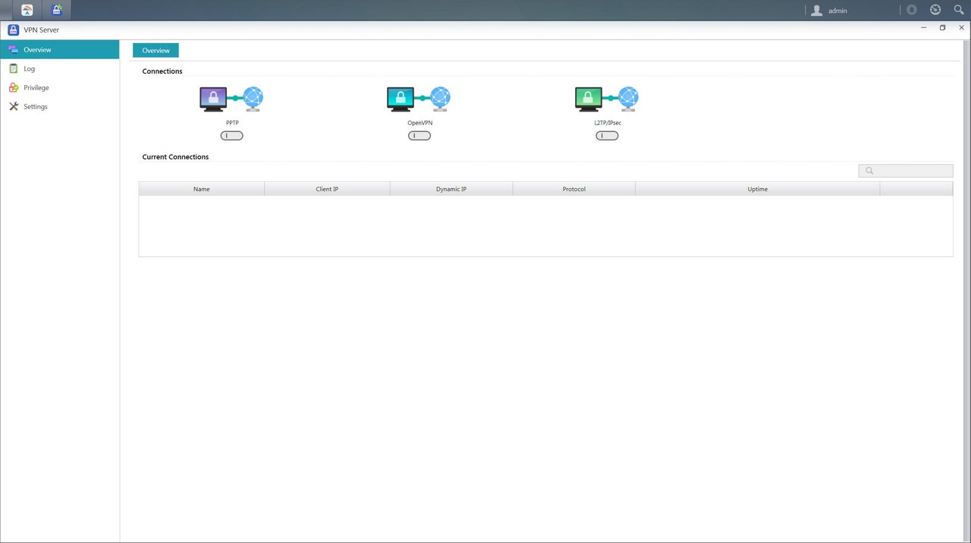Click the OpenVPN connection icon
This screenshot has height=543, width=971.
(x=419, y=99)
